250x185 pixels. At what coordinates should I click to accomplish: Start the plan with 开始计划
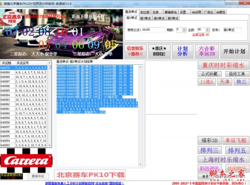(234, 51)
